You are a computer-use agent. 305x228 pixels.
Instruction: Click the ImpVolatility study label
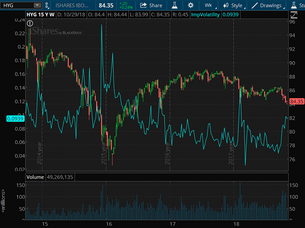click(x=205, y=15)
